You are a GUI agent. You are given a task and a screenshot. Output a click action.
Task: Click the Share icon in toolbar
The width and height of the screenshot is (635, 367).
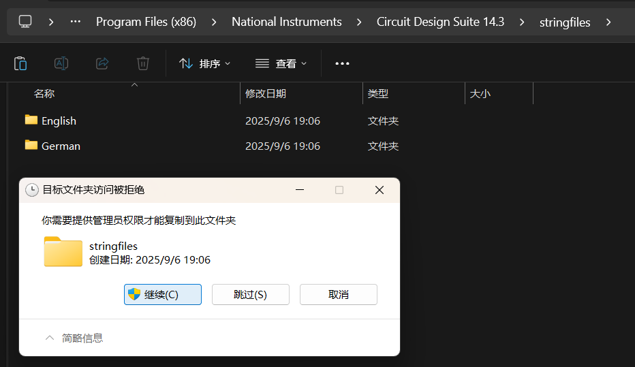point(102,63)
